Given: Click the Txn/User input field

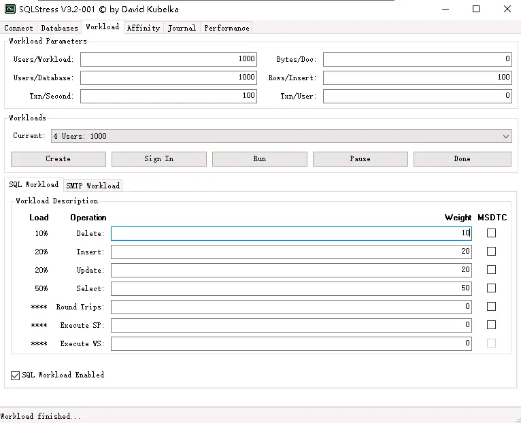Looking at the screenshot, I should point(418,96).
